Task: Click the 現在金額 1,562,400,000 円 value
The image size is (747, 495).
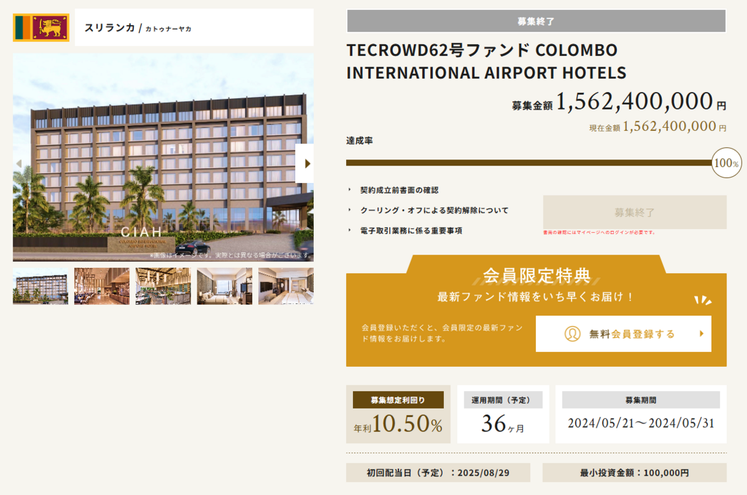Action: point(658,126)
